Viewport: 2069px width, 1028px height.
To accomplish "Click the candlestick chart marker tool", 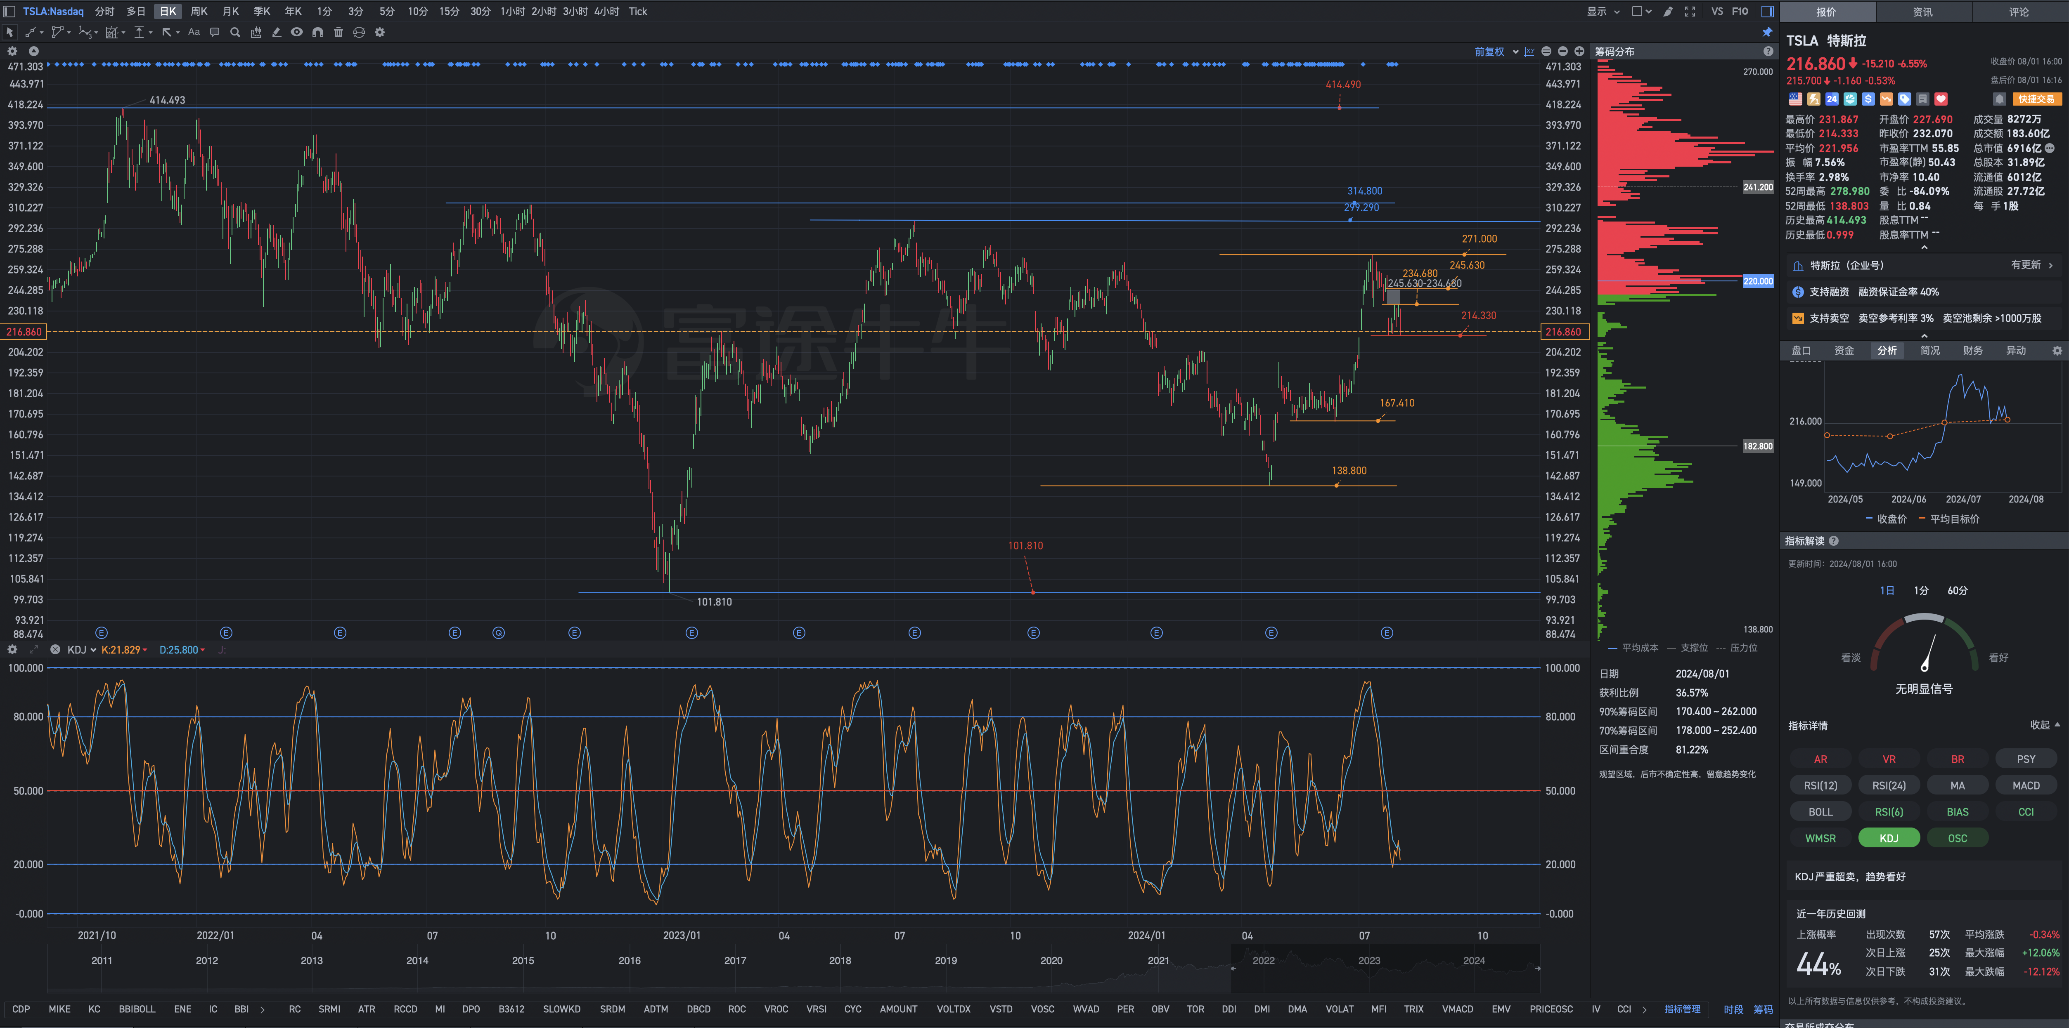I will click(256, 33).
